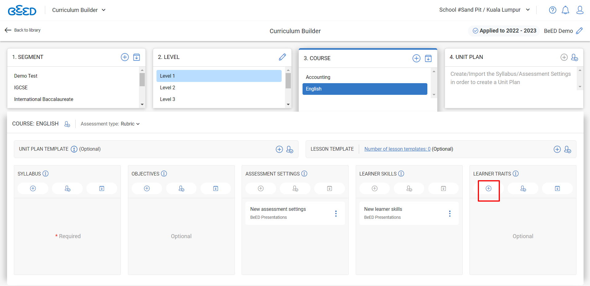
Task: Show Learner Skills info icon
Action: click(x=401, y=174)
